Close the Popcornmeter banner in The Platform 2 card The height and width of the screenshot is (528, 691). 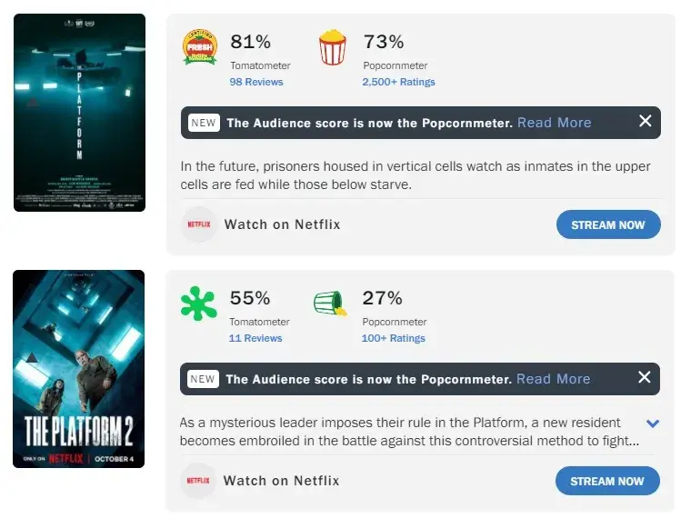(645, 377)
